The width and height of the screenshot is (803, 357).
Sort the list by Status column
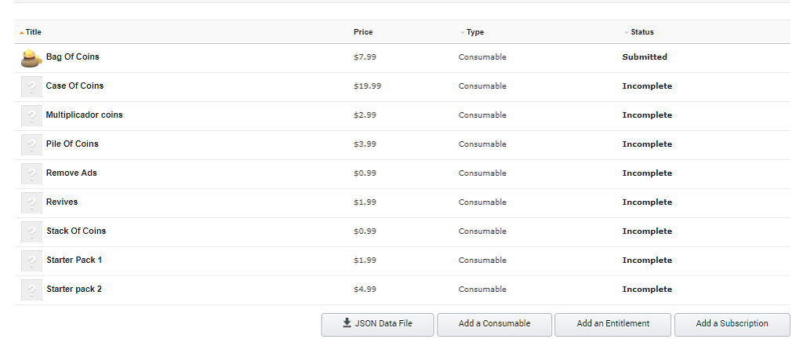[x=641, y=32]
